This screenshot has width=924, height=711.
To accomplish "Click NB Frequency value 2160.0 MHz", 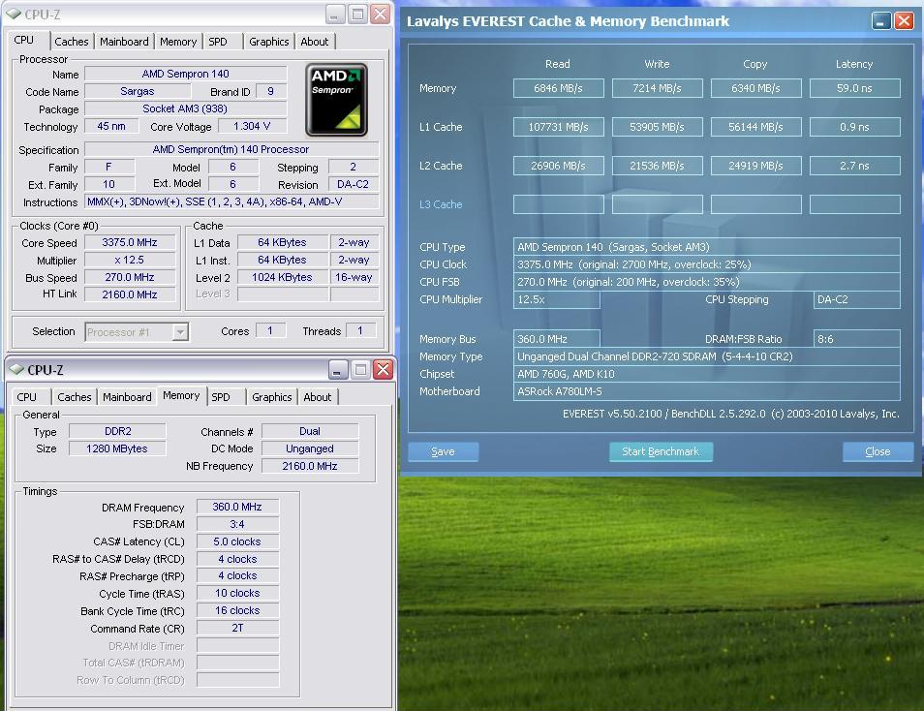I will [x=310, y=466].
